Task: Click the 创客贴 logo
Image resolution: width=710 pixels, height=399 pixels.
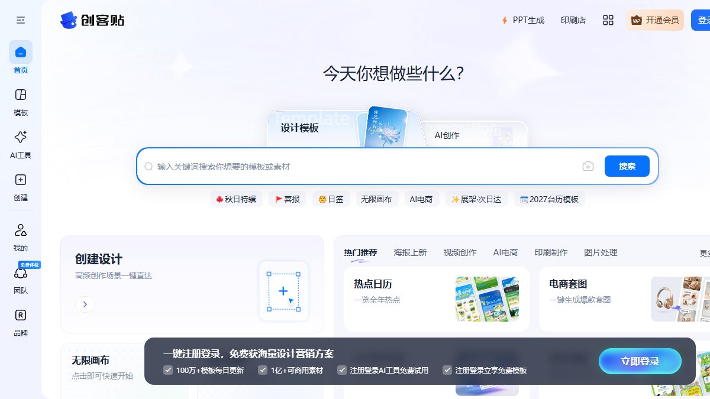Action: pyautogui.click(x=92, y=20)
